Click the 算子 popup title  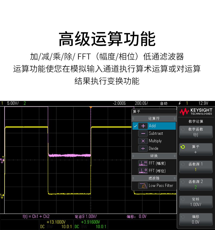click(137, 112)
